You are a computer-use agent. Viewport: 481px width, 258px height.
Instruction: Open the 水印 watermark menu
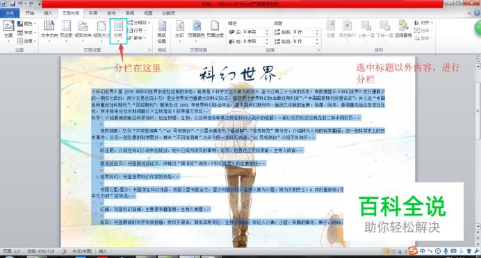coord(179,31)
